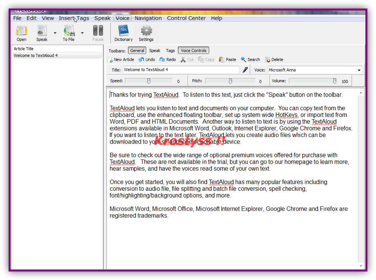Image resolution: width=376 pixels, height=280 pixels.
Task: Open the Navigation menu
Action: (148, 18)
